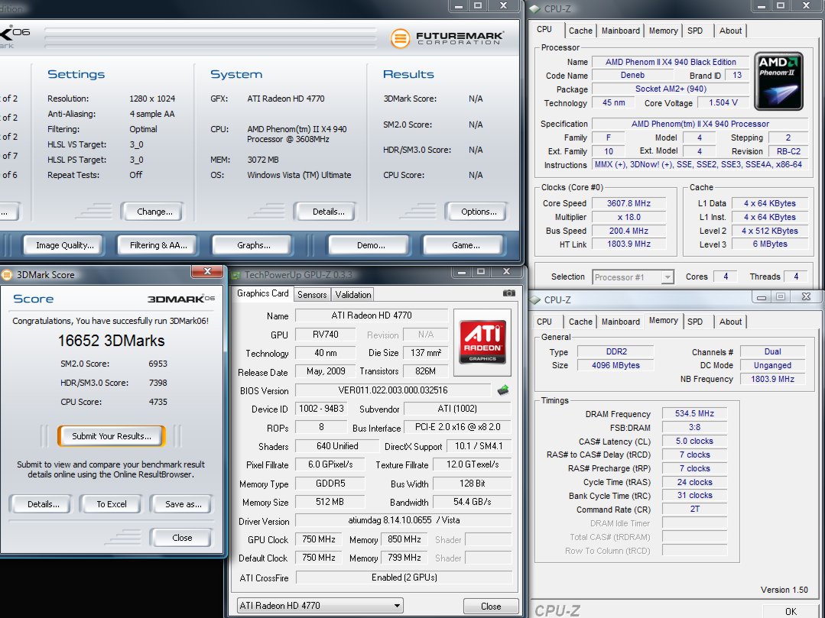Open Cache tab in lower CPU-Z window
Viewport: 825px width, 618px height.
click(580, 322)
